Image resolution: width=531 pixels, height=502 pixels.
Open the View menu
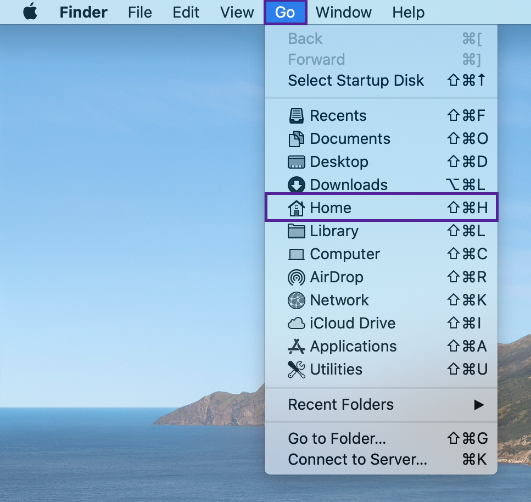click(x=237, y=12)
